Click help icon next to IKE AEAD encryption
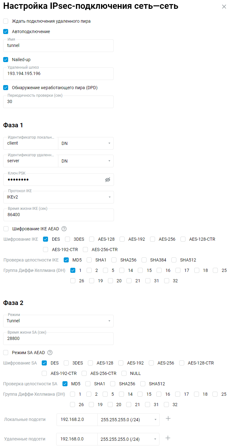This screenshot has height=448, width=231. coord(64,229)
